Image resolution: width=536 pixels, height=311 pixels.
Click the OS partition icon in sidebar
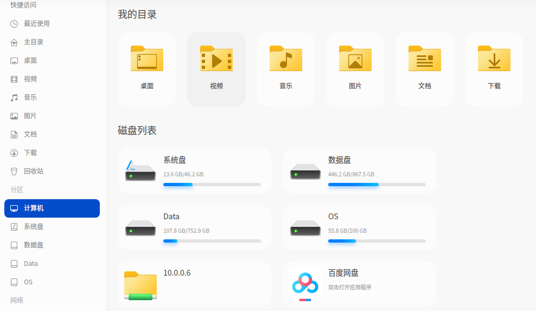pyautogui.click(x=14, y=282)
